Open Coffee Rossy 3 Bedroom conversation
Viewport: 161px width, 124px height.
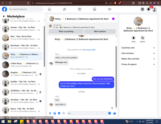pos(22,65)
